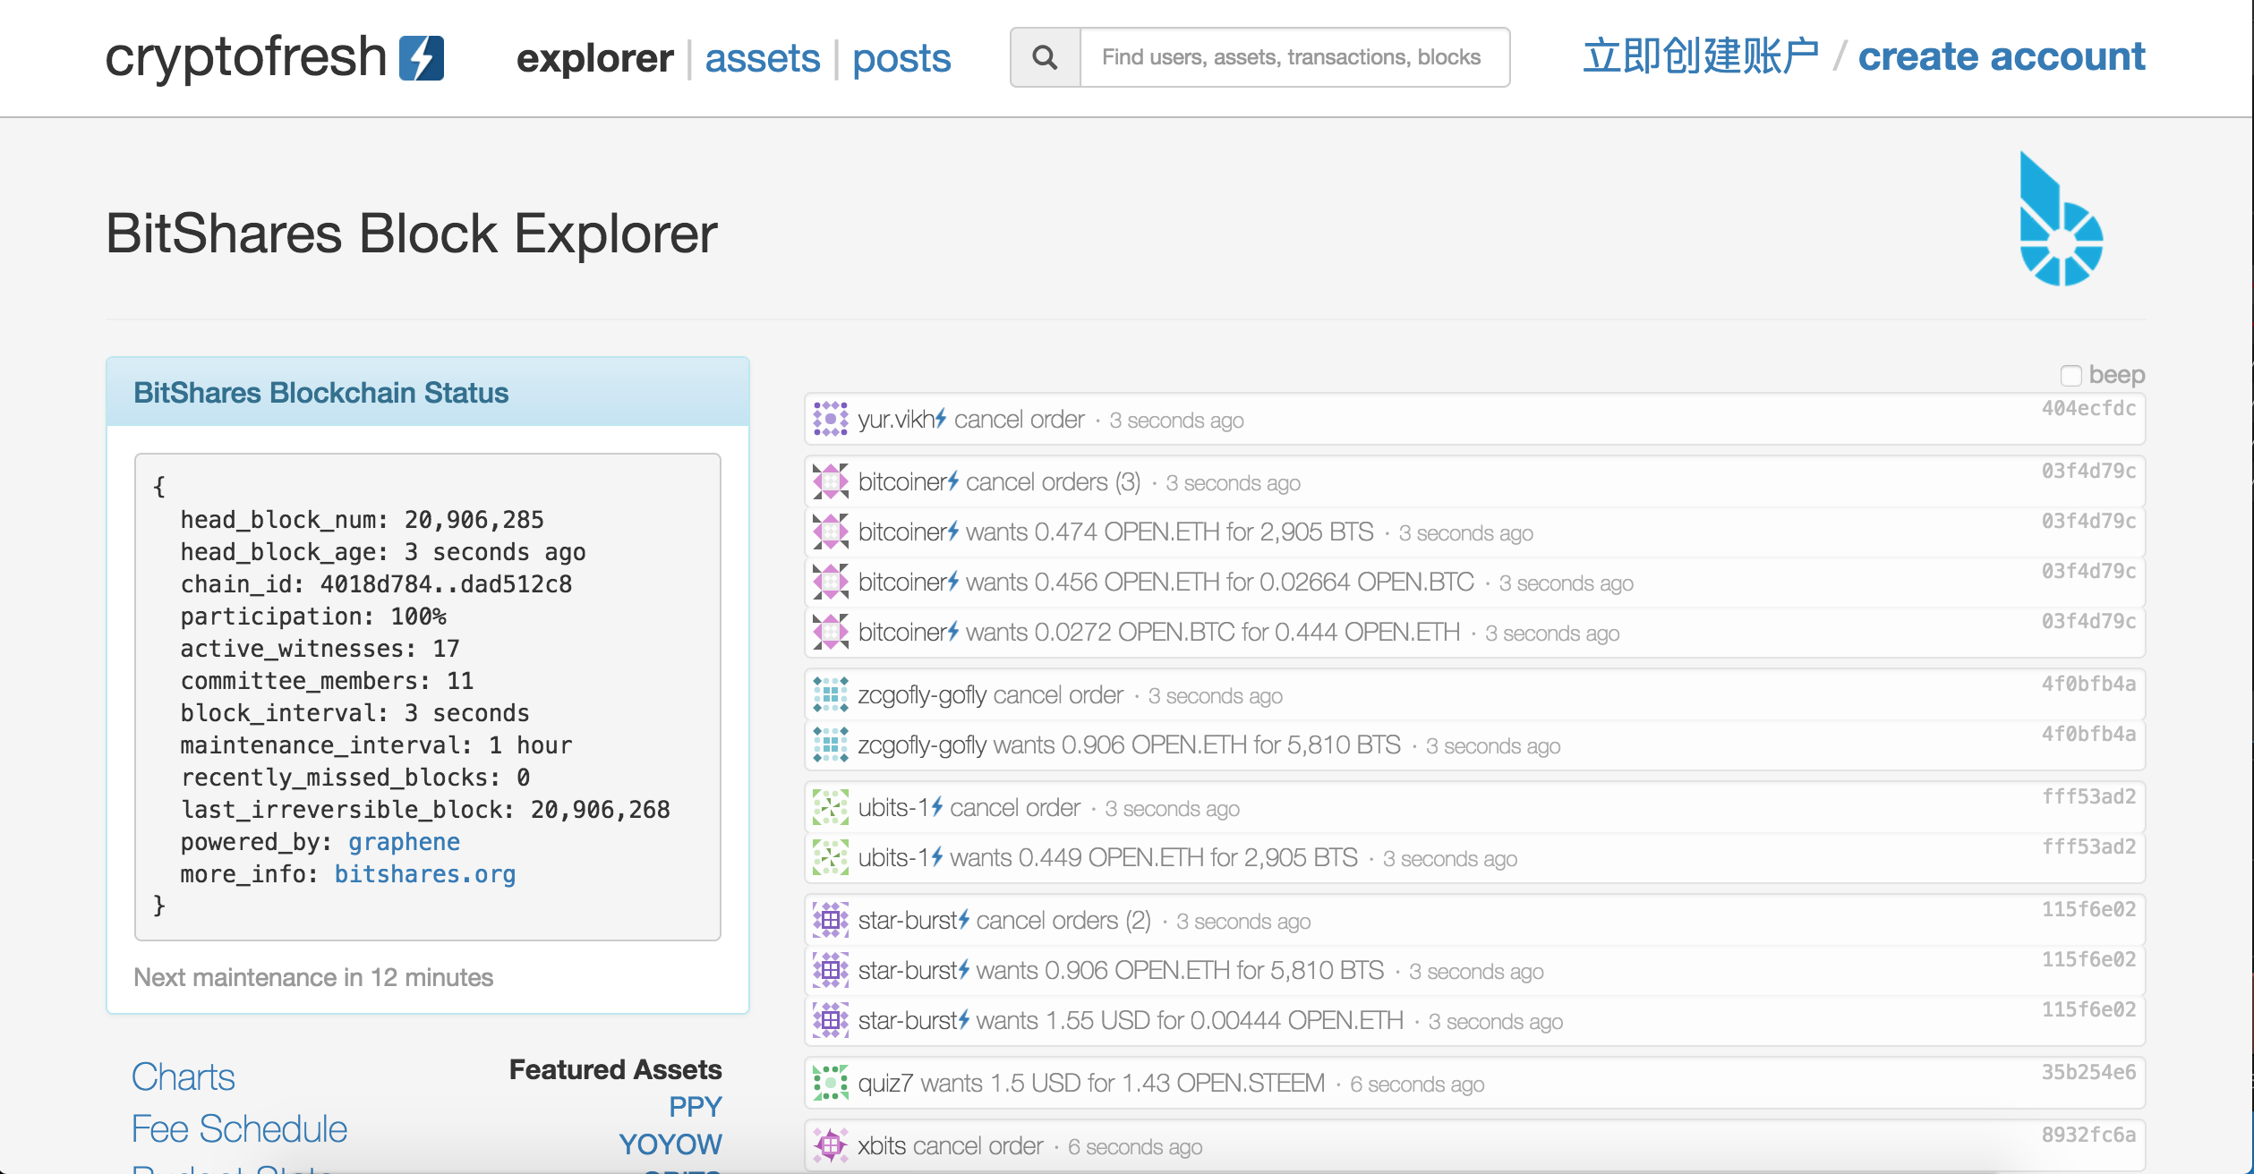Click star-burst avatar on 0.906 OPEN.ETH row
The width and height of the screenshot is (2254, 1174).
point(830,970)
